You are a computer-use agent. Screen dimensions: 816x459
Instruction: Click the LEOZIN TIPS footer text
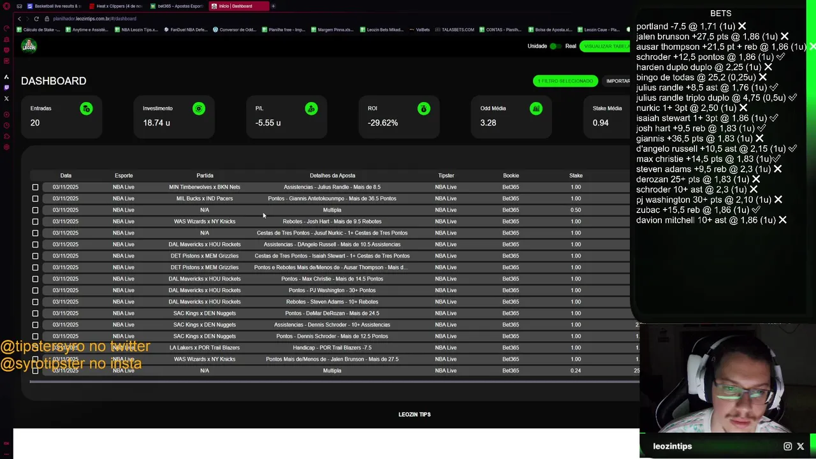tap(414, 414)
